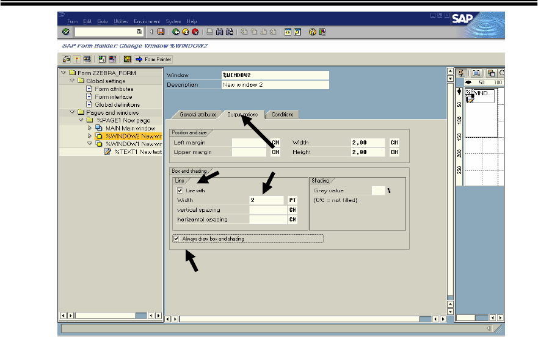Click the dashed-rectangle select icon in Form Painter

click(476, 73)
